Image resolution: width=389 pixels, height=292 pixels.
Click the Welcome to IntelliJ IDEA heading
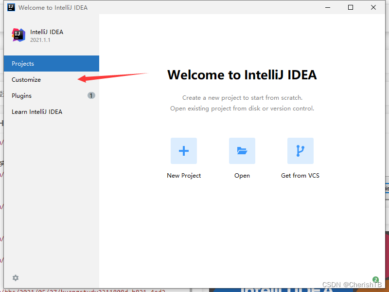tap(242, 75)
